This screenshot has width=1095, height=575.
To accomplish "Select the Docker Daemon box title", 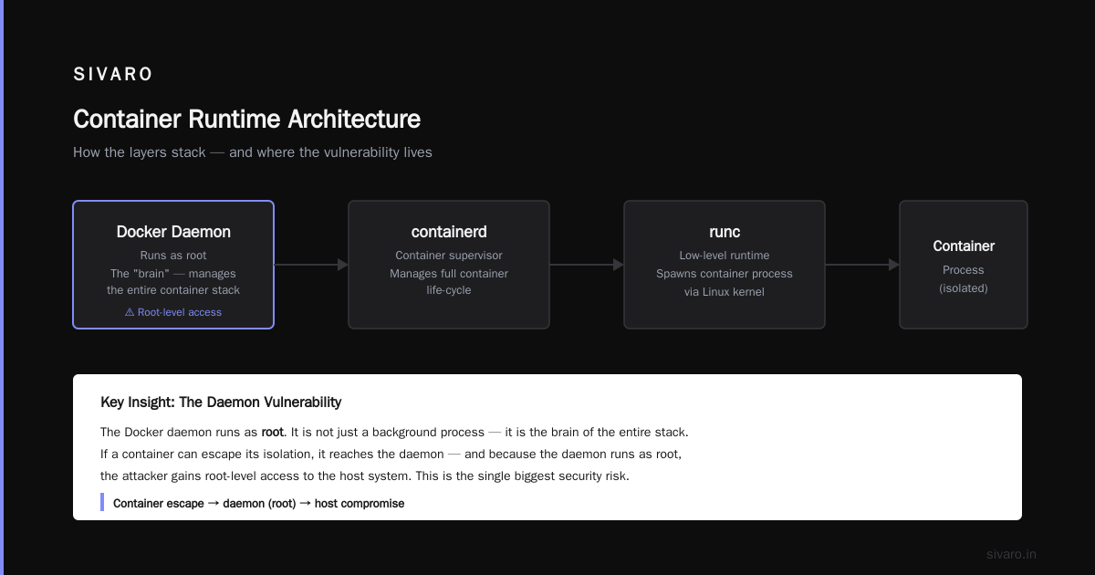I will click(173, 232).
